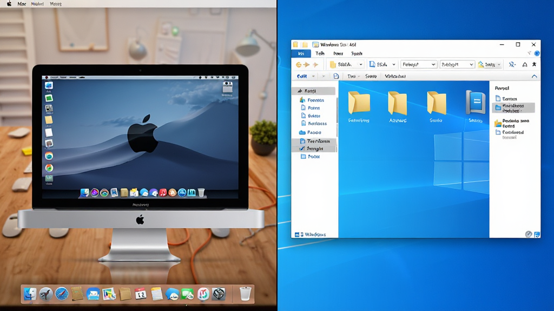Open the yellow folder toolbar button's dropdown arrow
This screenshot has width=554, height=311.
coord(361,65)
